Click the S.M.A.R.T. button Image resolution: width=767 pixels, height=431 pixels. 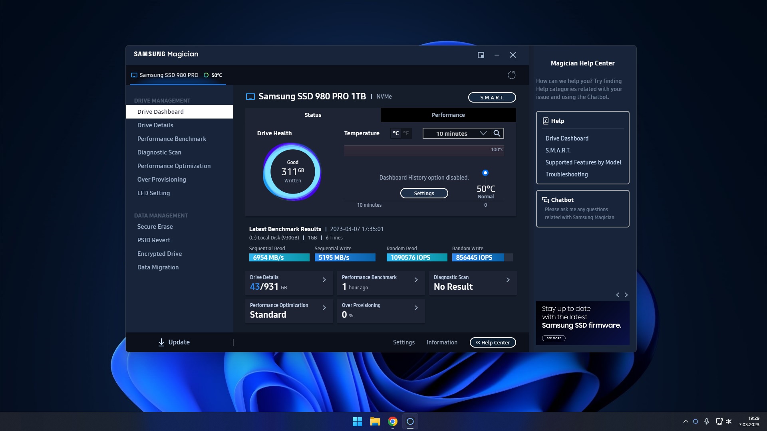coord(492,97)
